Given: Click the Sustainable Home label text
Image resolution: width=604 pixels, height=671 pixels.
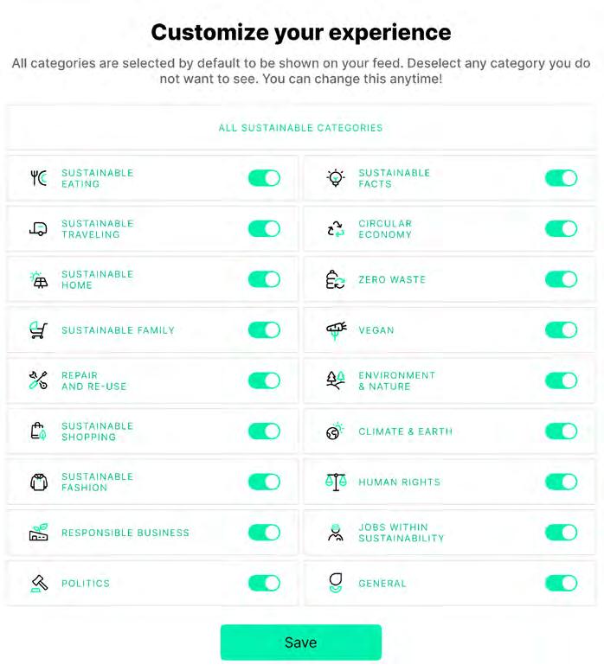Looking at the screenshot, I should coord(97,279).
